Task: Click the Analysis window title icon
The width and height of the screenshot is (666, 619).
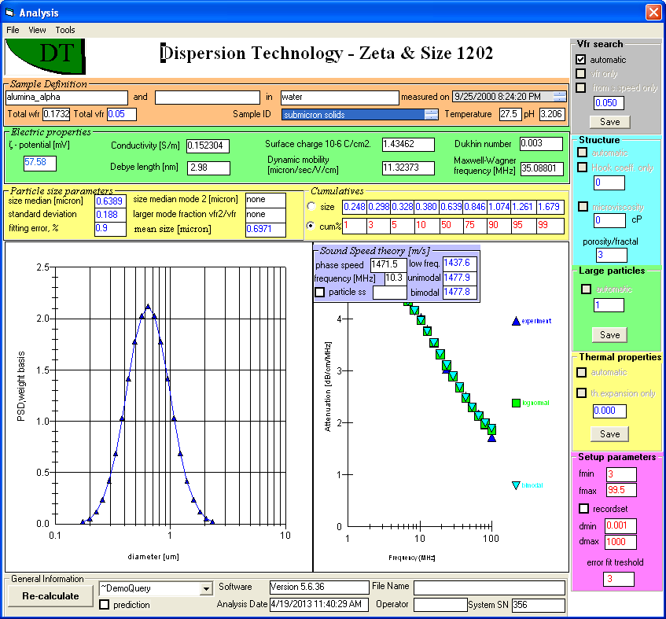Action: (9, 13)
